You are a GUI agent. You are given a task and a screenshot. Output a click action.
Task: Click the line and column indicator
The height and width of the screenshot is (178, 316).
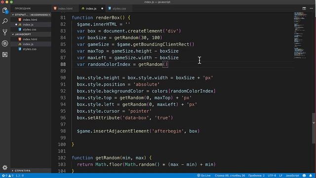click(230, 176)
